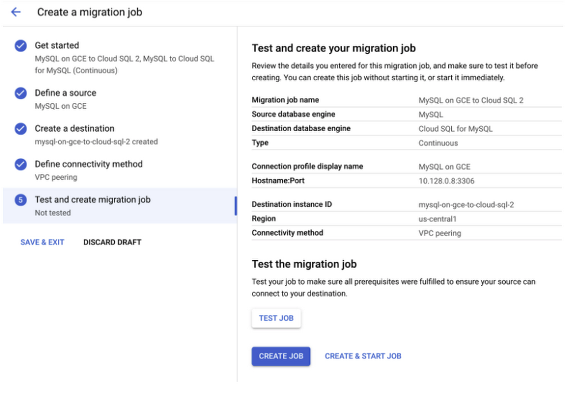Click the Define a source checkmark icon
This screenshot has width=574, height=394.
point(21,93)
